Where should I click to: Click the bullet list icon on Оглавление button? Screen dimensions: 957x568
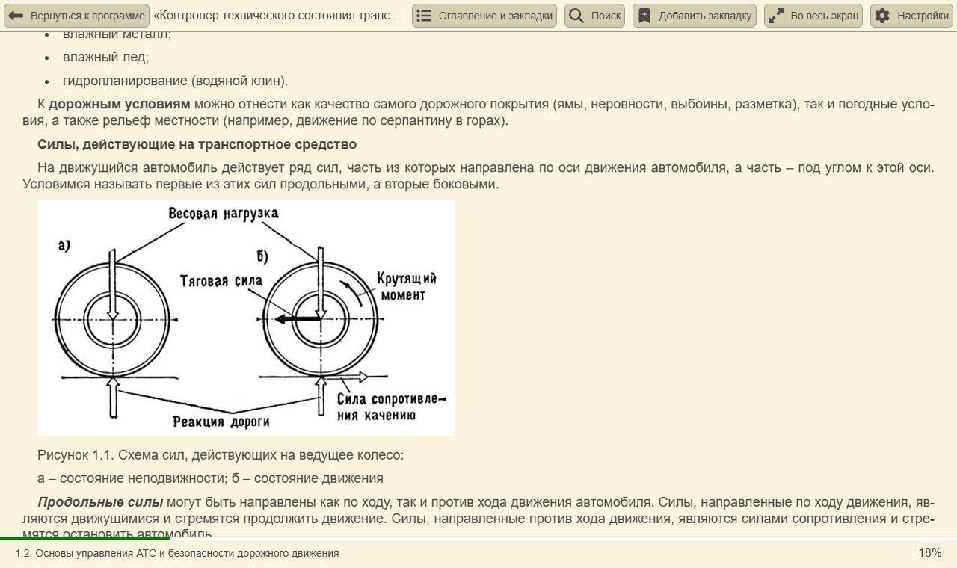click(422, 15)
